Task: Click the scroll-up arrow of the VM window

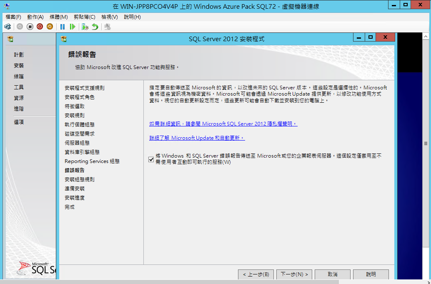Action: (x=426, y=36)
